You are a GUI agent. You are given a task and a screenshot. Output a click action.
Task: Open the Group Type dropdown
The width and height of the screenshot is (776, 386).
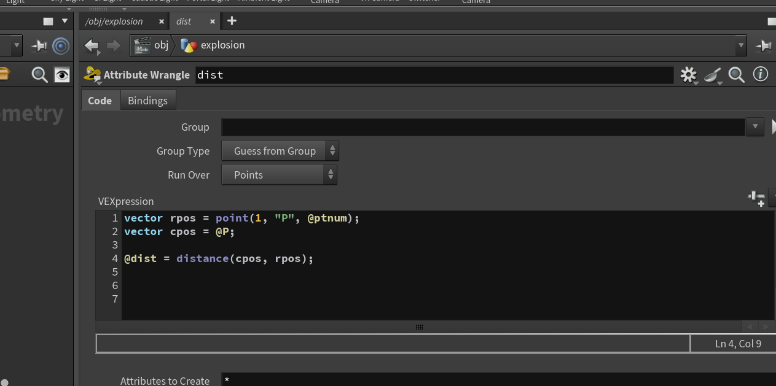pos(280,151)
